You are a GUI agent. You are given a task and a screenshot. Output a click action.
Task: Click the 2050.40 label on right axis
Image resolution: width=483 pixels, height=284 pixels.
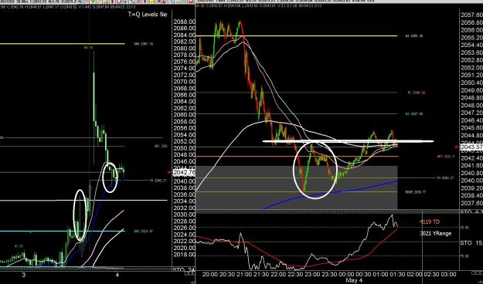click(x=471, y=83)
